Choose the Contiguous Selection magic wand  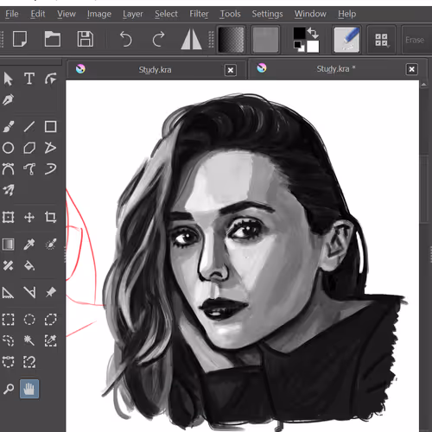click(29, 340)
